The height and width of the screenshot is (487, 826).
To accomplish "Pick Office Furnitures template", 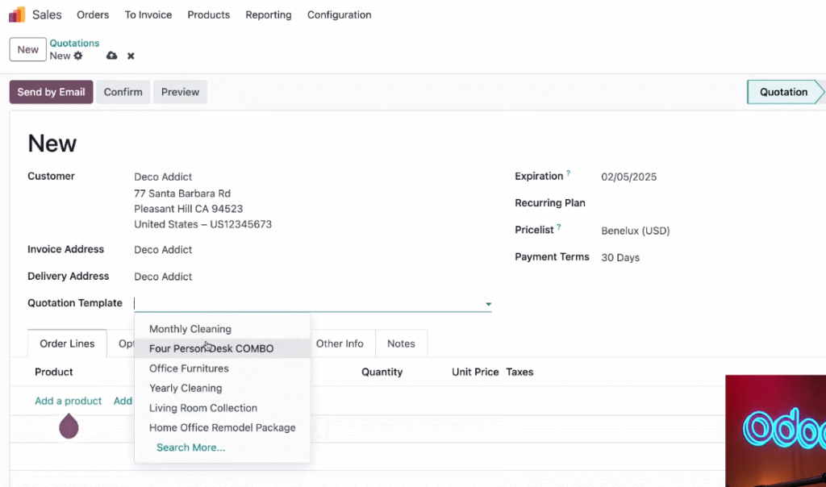I will click(x=222, y=368).
